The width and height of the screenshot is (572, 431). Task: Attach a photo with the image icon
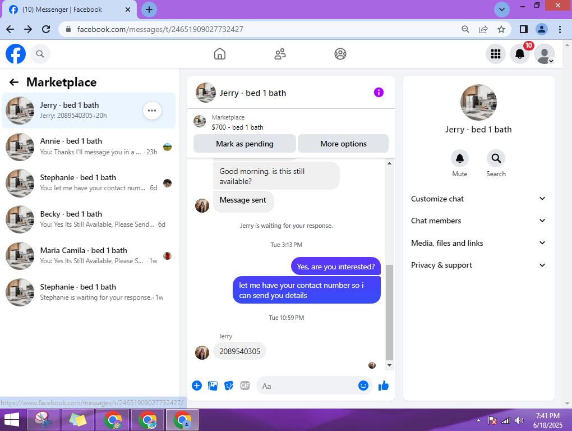click(x=213, y=386)
